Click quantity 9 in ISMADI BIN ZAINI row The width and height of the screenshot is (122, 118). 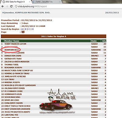pos(105,56)
